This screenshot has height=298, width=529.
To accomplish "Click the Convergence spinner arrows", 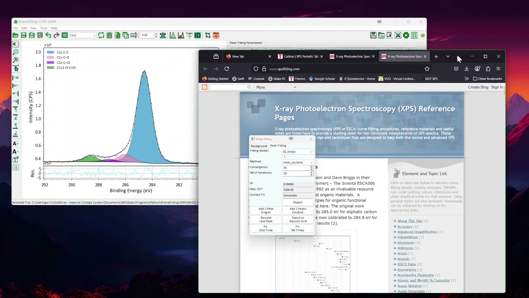I will (311, 168).
